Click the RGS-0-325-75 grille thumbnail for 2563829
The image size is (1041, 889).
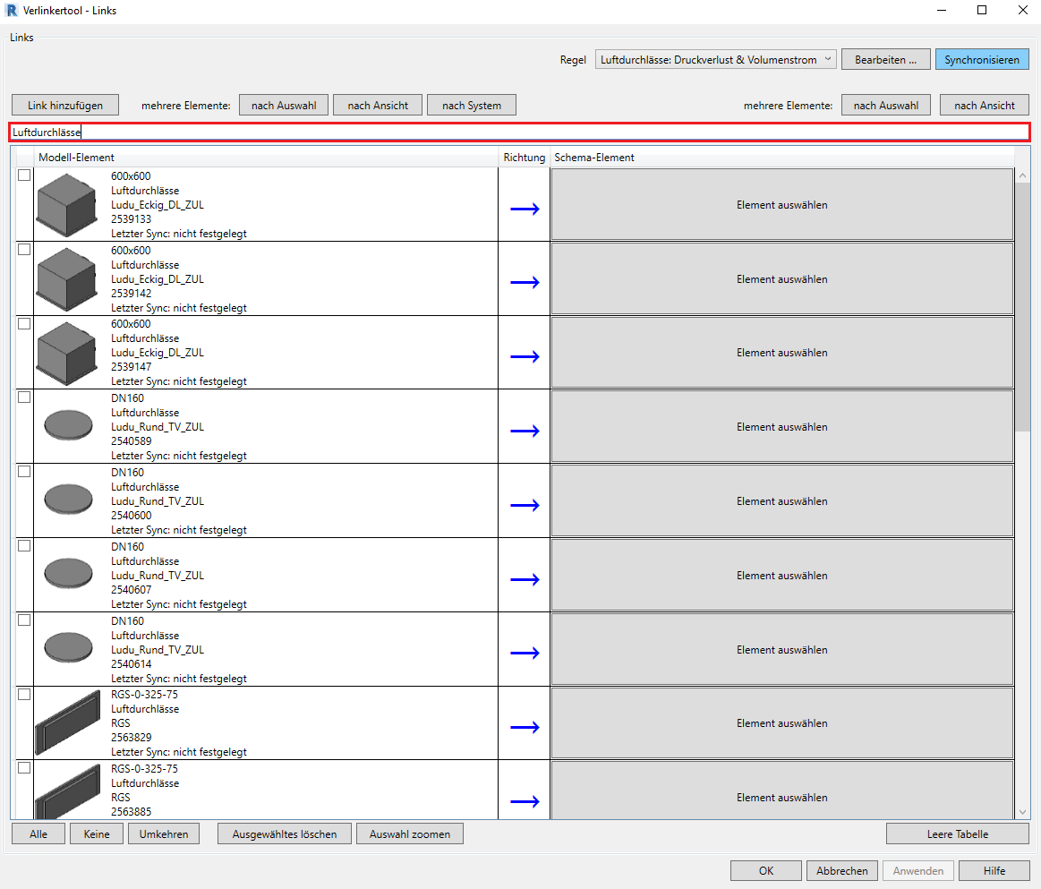tap(67, 723)
